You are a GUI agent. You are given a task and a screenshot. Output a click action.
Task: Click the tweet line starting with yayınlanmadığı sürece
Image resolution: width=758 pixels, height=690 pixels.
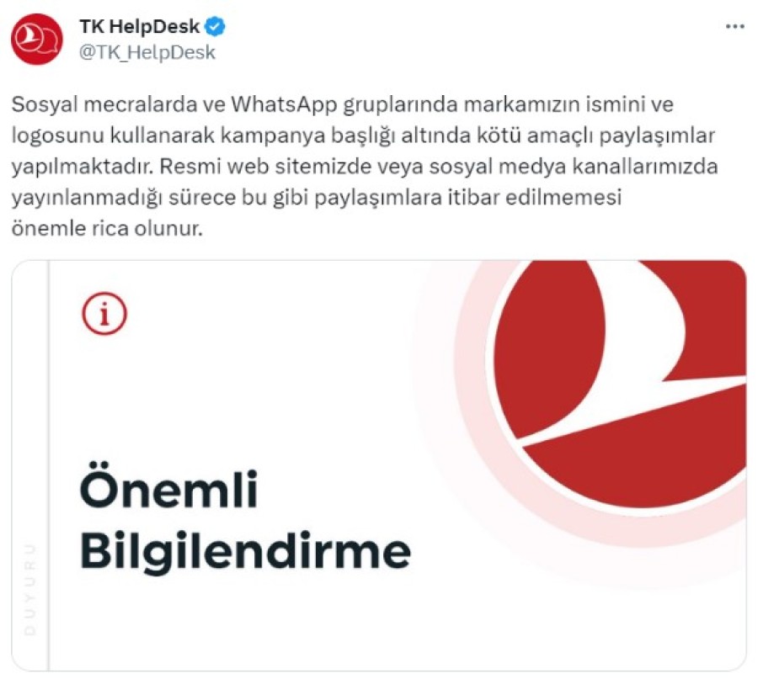(x=316, y=198)
